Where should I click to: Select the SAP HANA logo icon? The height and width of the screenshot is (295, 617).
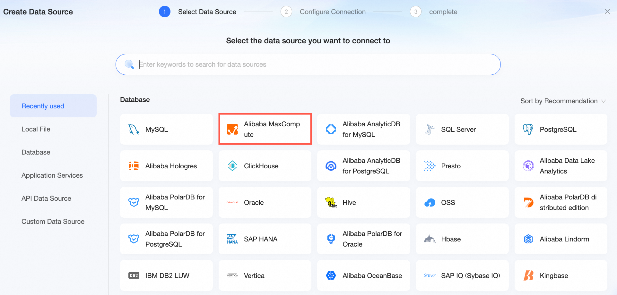(232, 239)
